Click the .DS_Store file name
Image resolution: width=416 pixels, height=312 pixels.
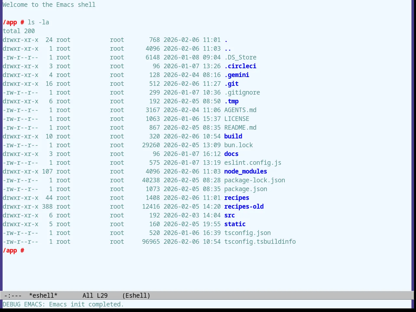(240, 57)
